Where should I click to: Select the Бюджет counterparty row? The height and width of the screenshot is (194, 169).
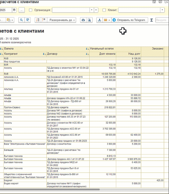(x=25, y=180)
